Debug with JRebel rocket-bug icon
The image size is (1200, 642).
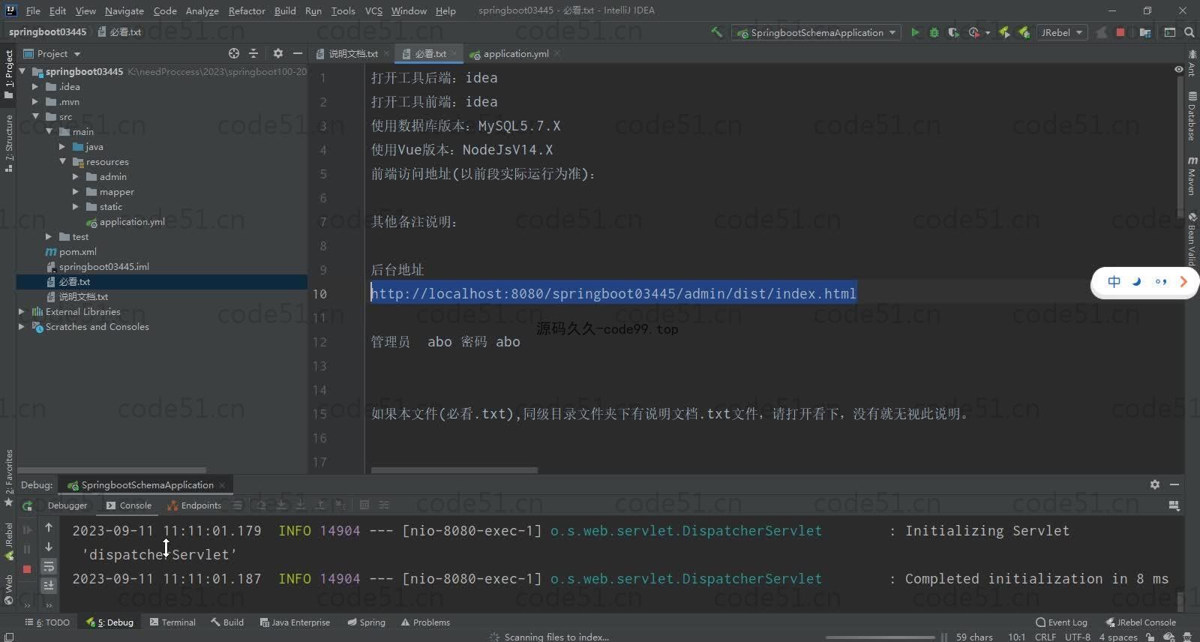[1023, 32]
